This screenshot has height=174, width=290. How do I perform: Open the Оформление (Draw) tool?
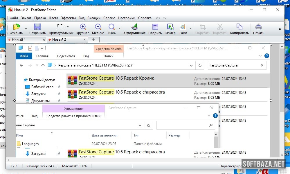point(135,27)
